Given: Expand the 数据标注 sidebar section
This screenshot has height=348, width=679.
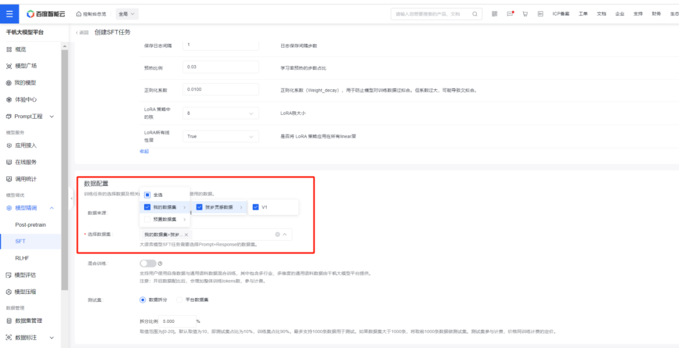Looking at the screenshot, I should tap(52, 337).
